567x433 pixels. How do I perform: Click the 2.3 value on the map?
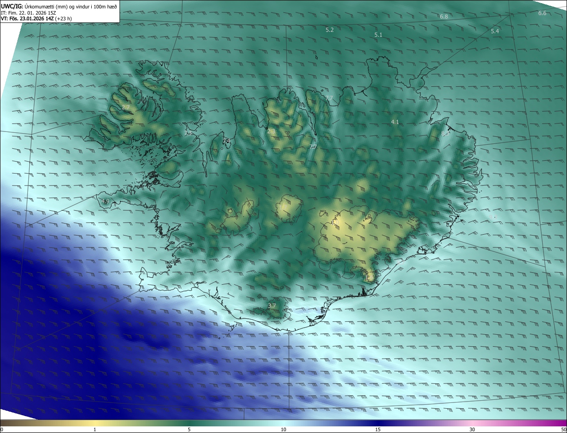tap(272, 131)
